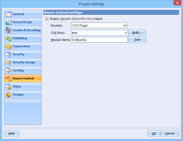Click the Server/Script globe icon
The height and width of the screenshot is (141, 183).
[x=8, y=22]
